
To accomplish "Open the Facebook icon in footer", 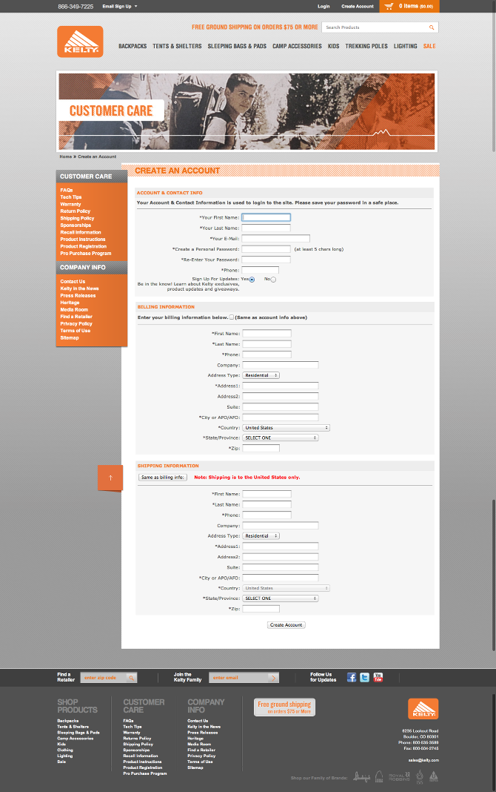I will tap(352, 677).
